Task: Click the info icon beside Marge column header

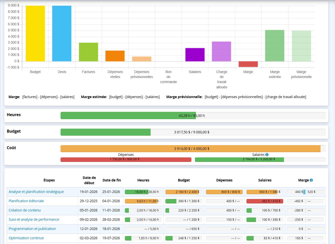Action: pyautogui.click(x=311, y=180)
